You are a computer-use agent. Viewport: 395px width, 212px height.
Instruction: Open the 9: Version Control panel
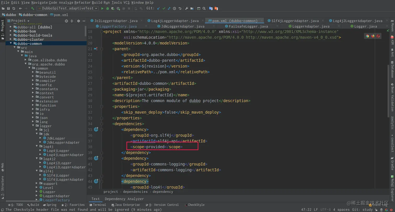162,205
